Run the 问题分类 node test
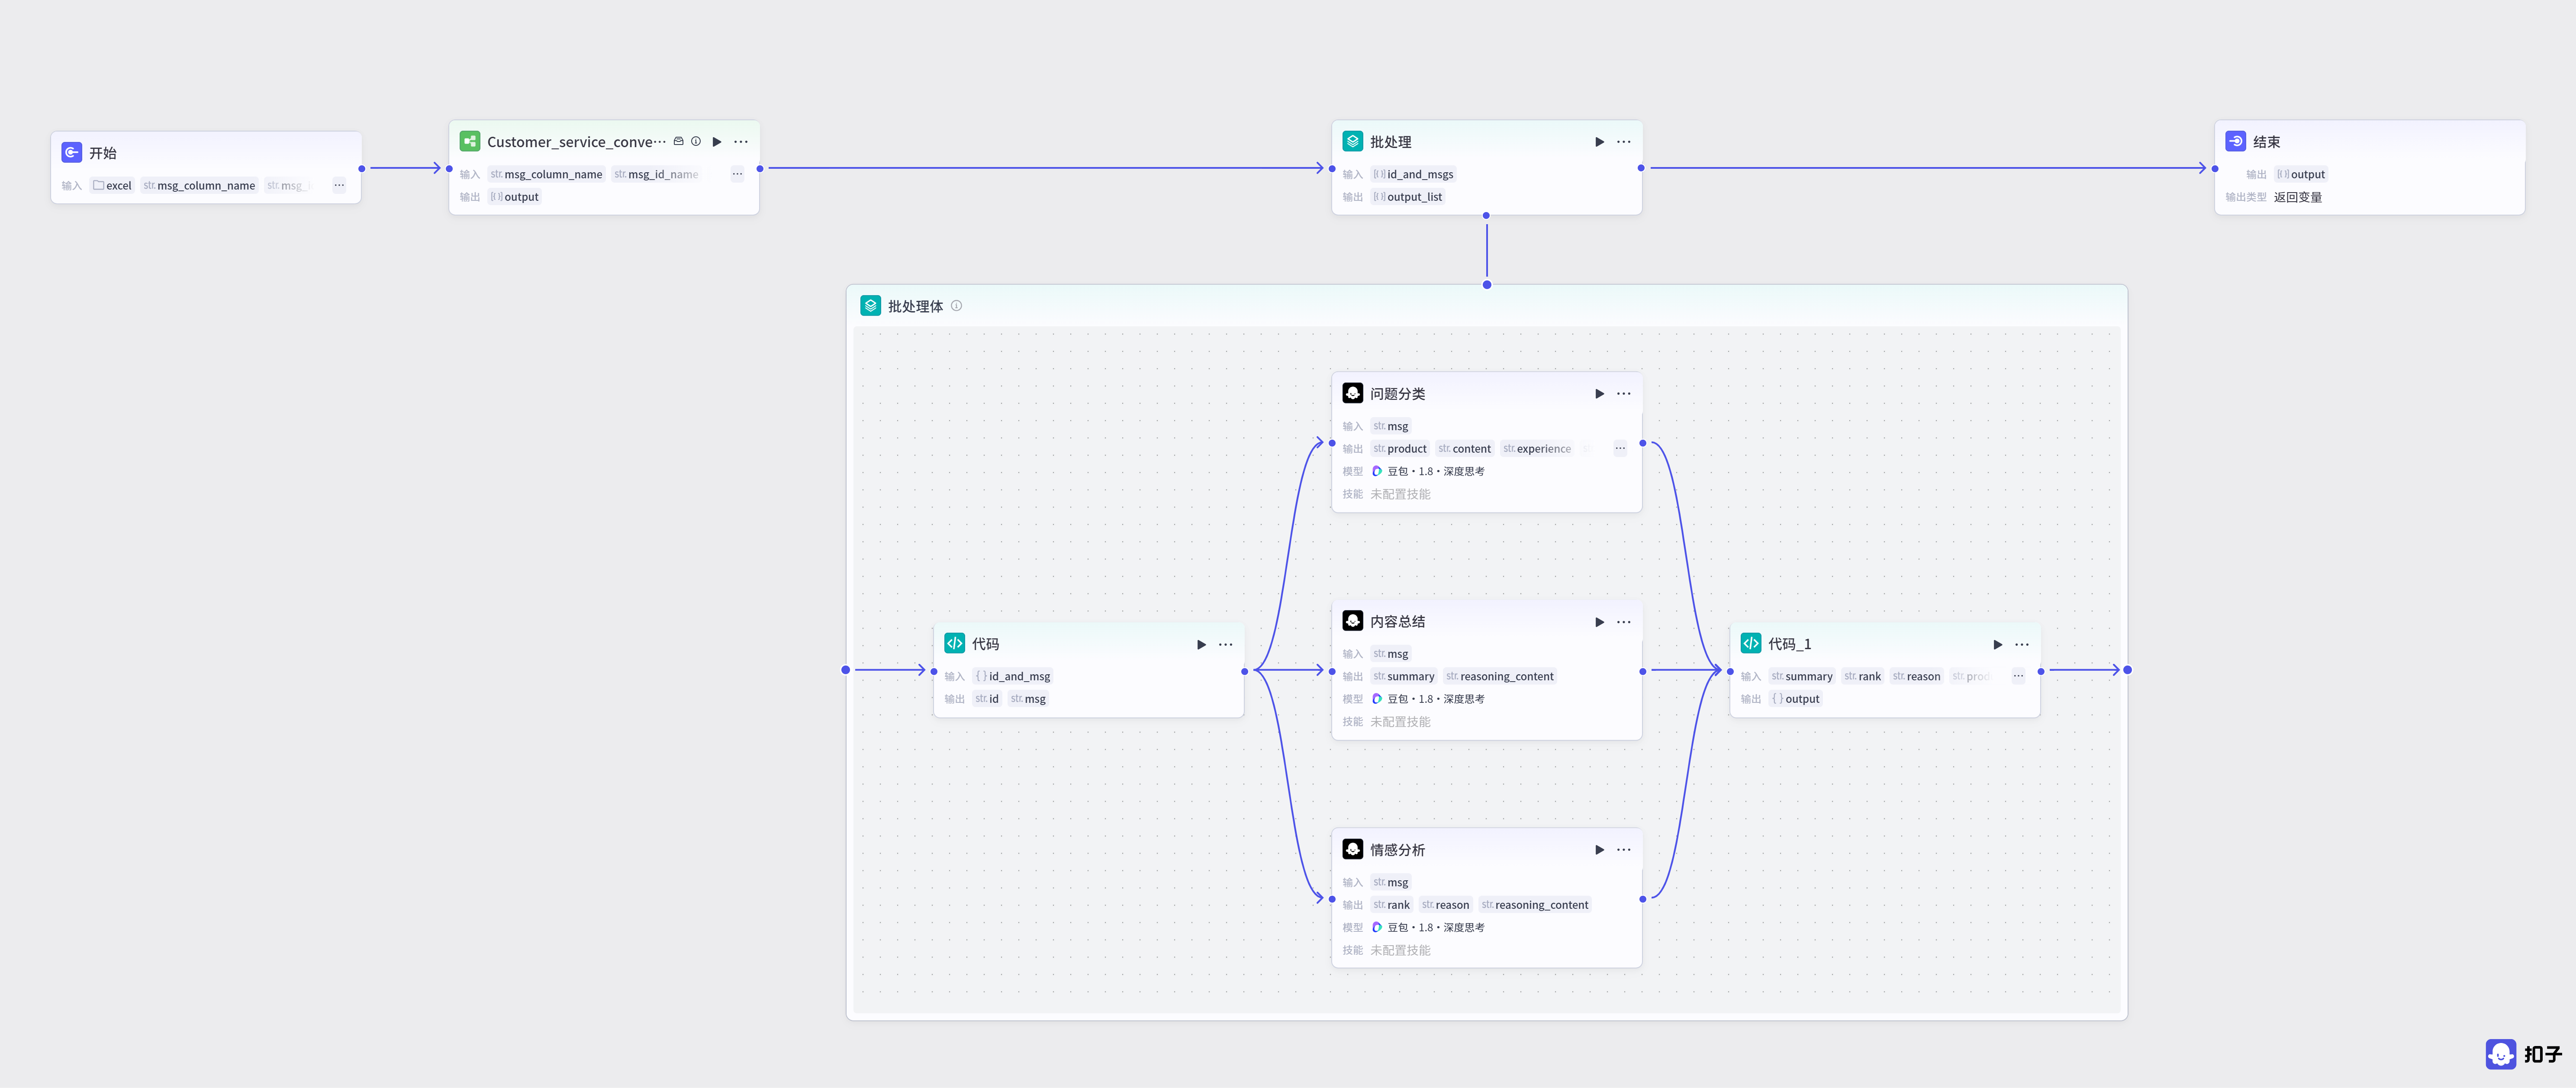This screenshot has width=2576, height=1088. (1600, 394)
